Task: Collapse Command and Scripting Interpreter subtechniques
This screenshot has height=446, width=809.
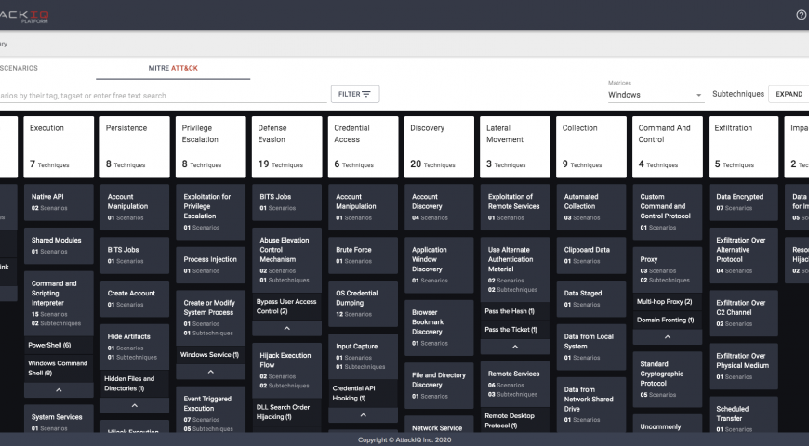Action: pyautogui.click(x=59, y=390)
